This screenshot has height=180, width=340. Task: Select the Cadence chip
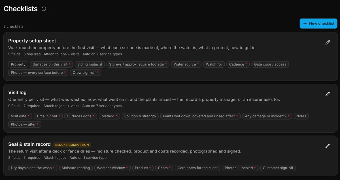point(238,64)
